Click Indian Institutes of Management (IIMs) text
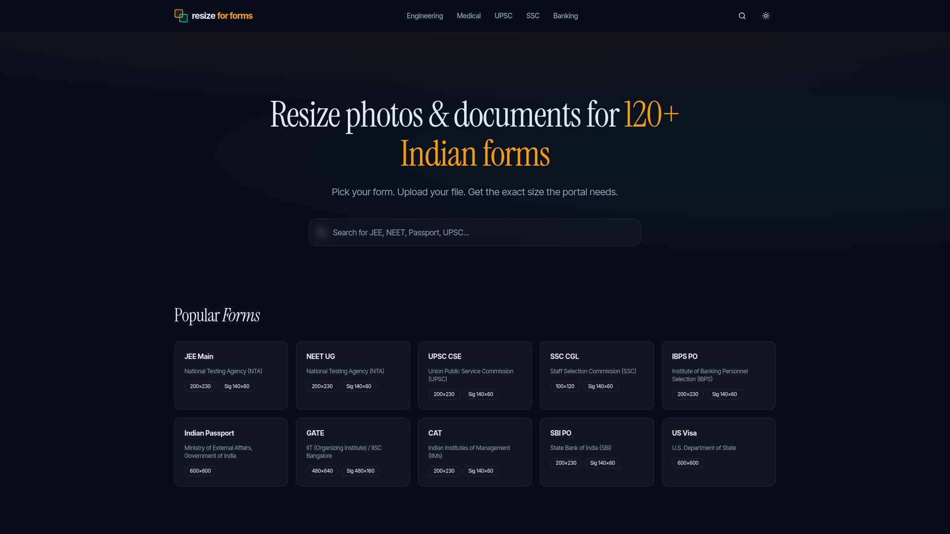 [x=469, y=452]
